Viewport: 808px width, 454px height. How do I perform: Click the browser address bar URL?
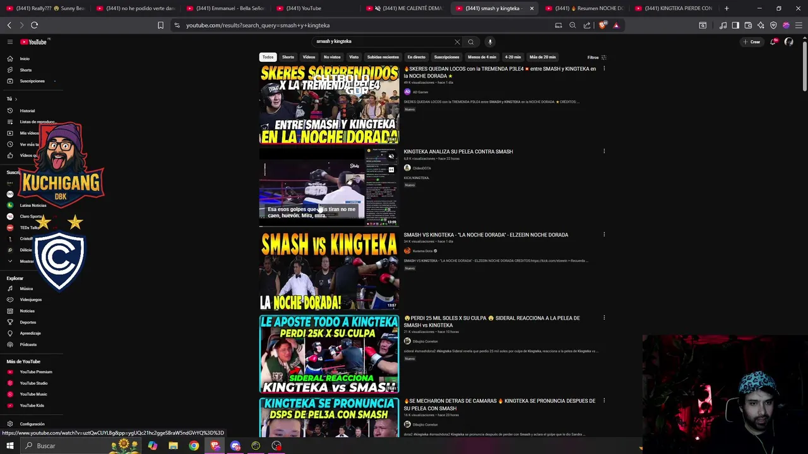258,25
